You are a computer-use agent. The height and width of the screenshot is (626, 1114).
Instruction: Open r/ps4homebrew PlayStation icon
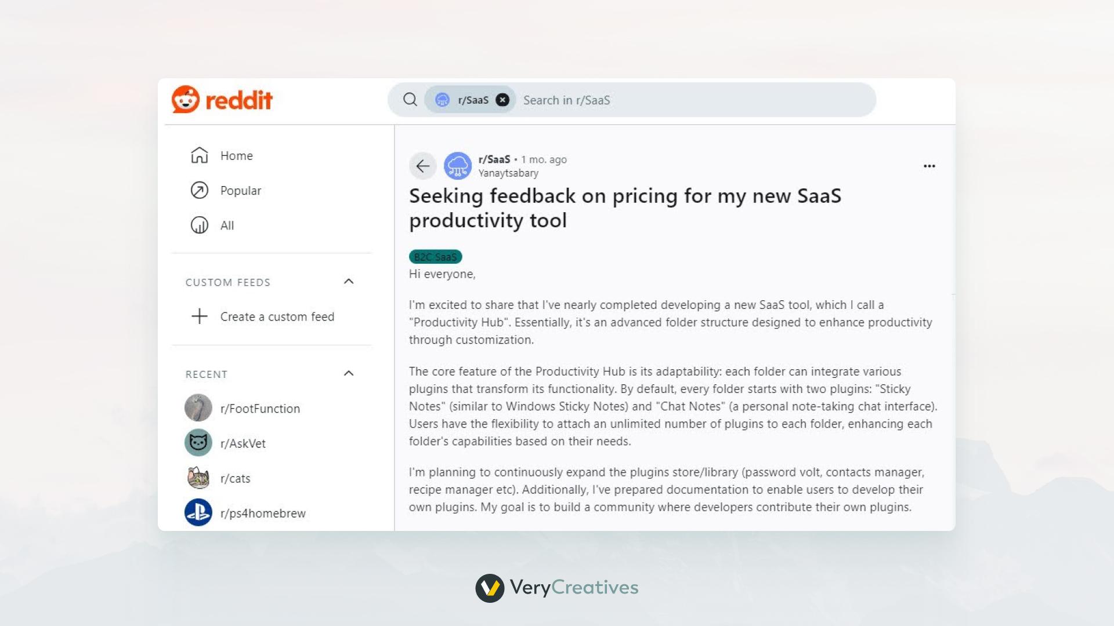tap(198, 512)
